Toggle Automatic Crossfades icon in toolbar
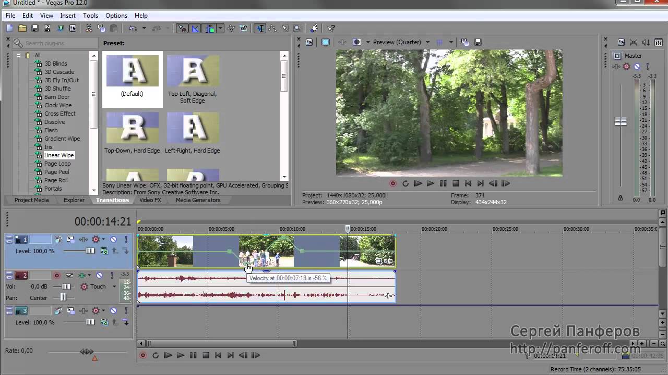Screen dimensions: 668x375 coord(195,28)
